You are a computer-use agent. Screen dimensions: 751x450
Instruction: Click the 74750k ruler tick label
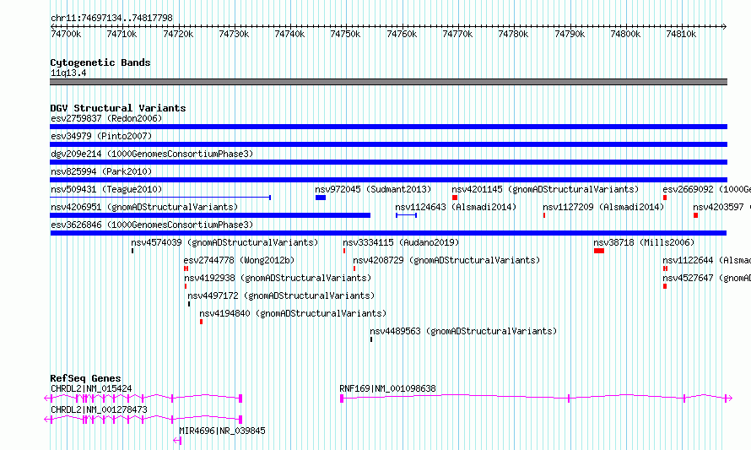[x=345, y=34]
